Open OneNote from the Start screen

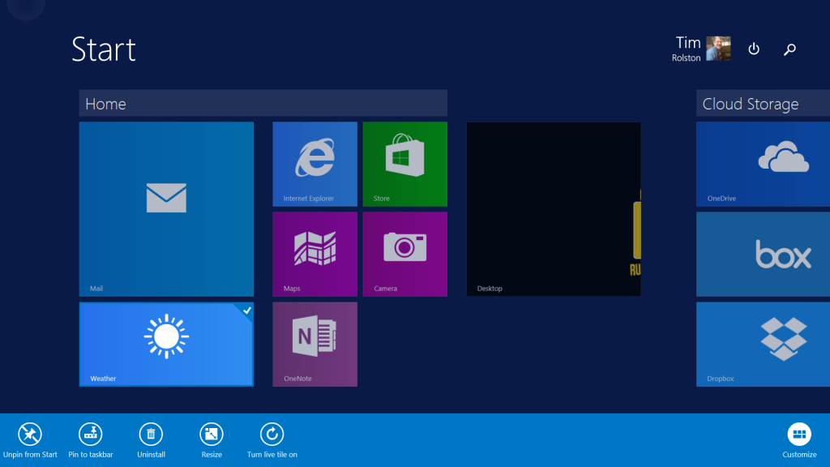point(314,344)
